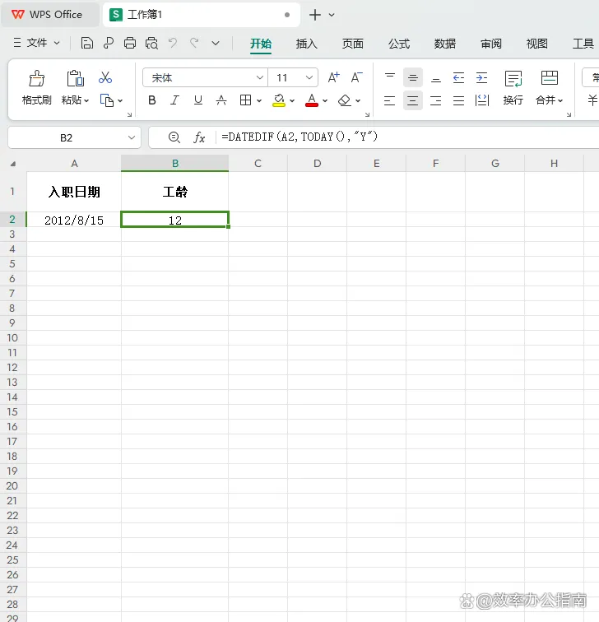Image resolution: width=599 pixels, height=622 pixels.
Task: Click Distributed alignment icon
Action: click(481, 100)
